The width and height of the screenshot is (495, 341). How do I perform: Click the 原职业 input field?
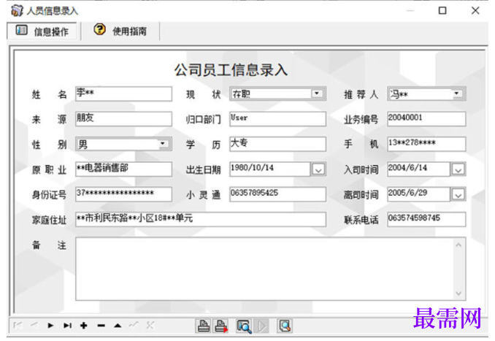(124, 169)
